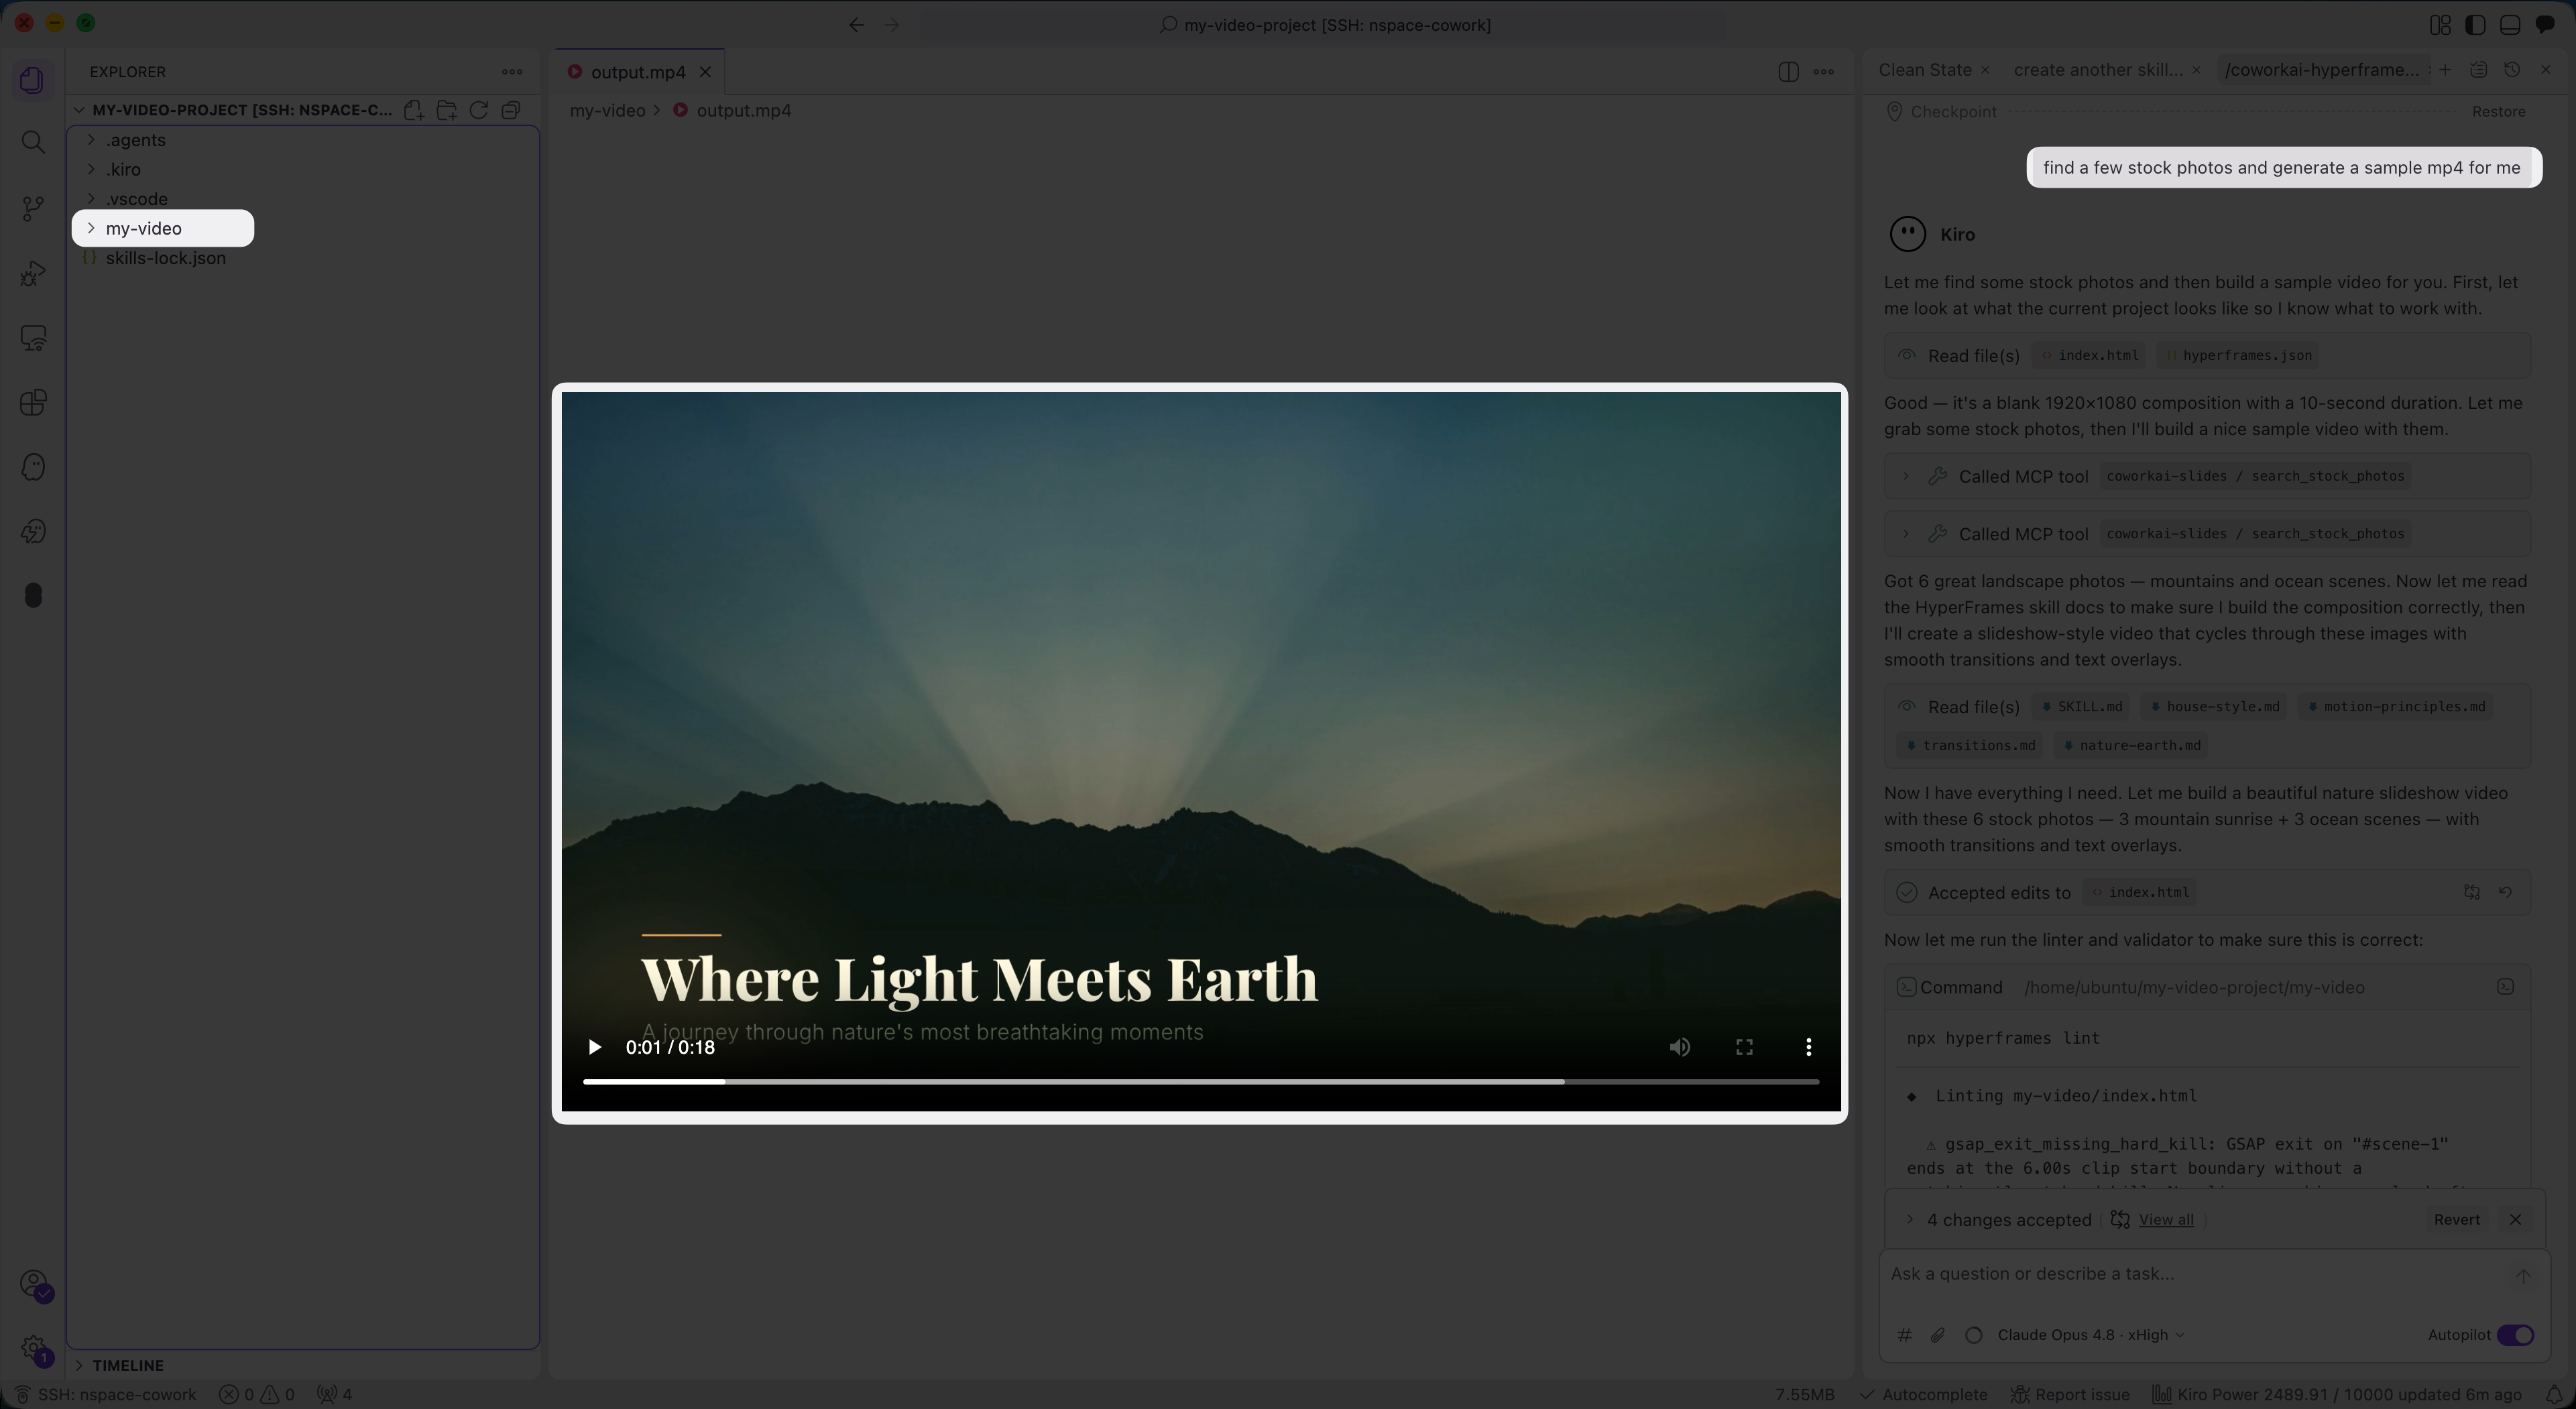
Task: Select the /coworkai-hyperframe chat tab
Action: point(2321,70)
